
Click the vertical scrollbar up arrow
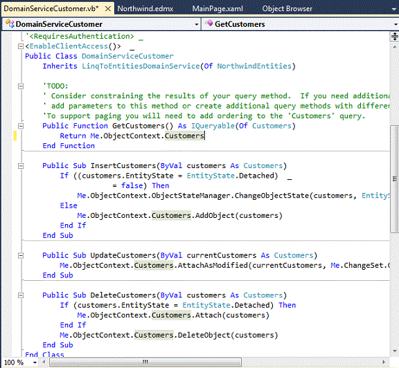click(x=394, y=47)
